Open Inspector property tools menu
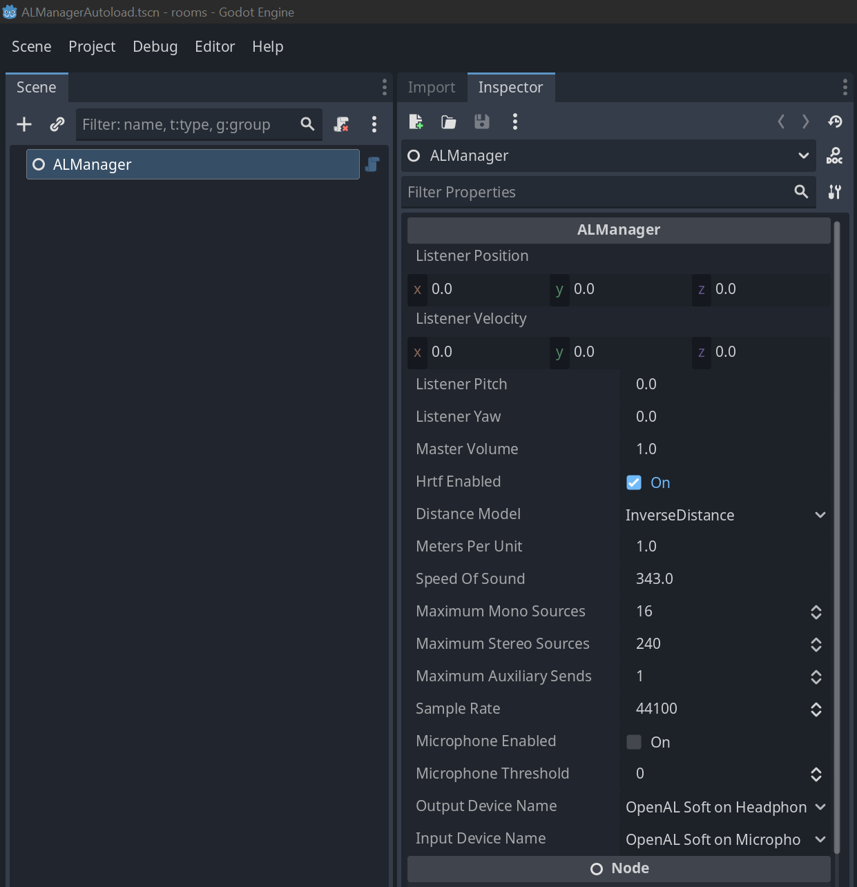The width and height of the screenshot is (857, 887). tap(834, 192)
